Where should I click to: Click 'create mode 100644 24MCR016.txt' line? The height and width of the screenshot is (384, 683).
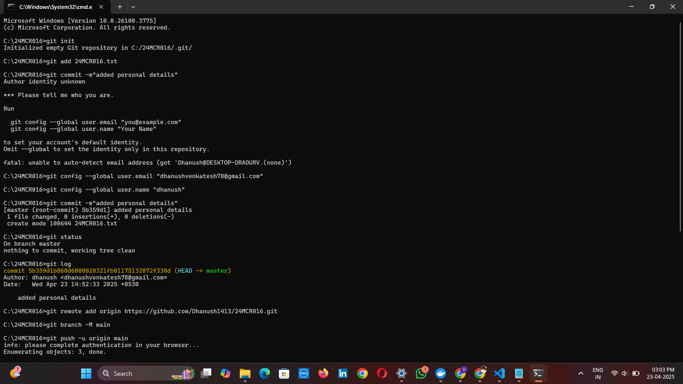pos(62,224)
